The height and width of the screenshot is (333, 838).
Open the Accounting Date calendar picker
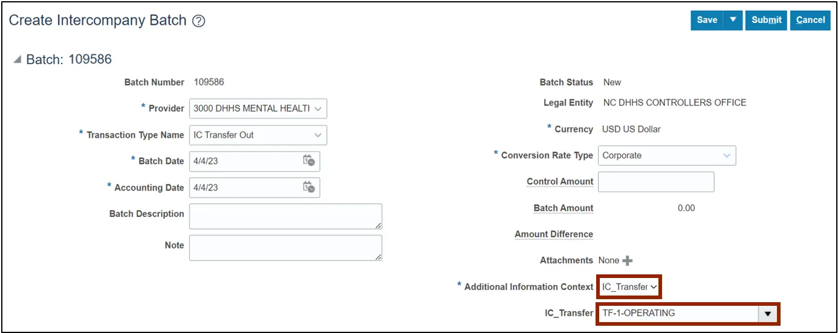click(x=308, y=187)
